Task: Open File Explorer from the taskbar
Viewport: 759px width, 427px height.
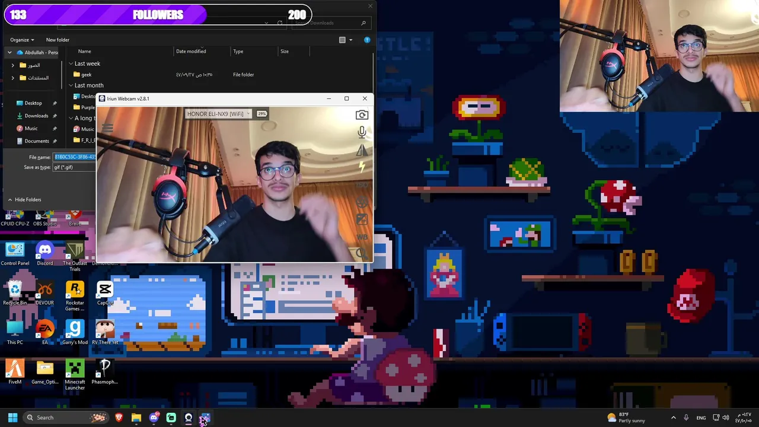Action: (x=136, y=418)
